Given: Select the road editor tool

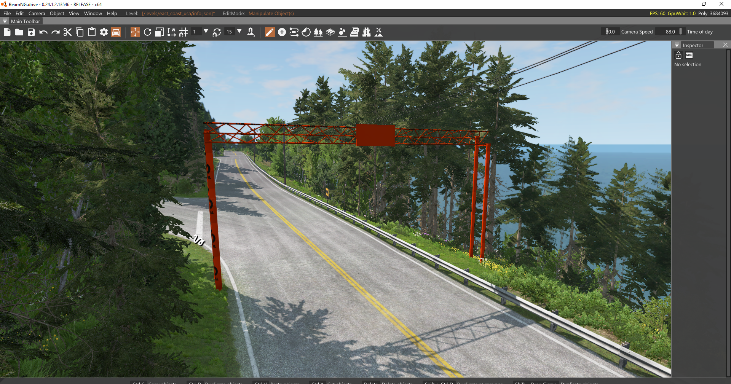Looking at the screenshot, I should [367, 32].
